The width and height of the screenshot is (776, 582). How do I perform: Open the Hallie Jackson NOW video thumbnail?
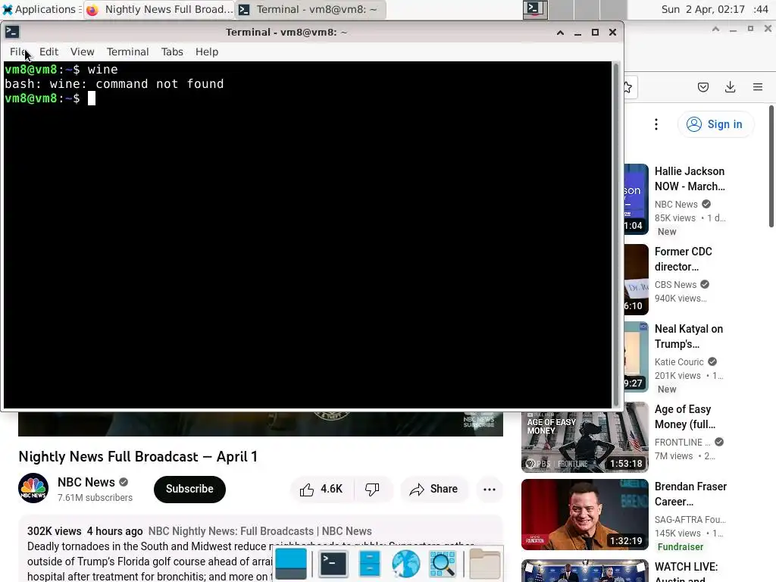click(636, 199)
